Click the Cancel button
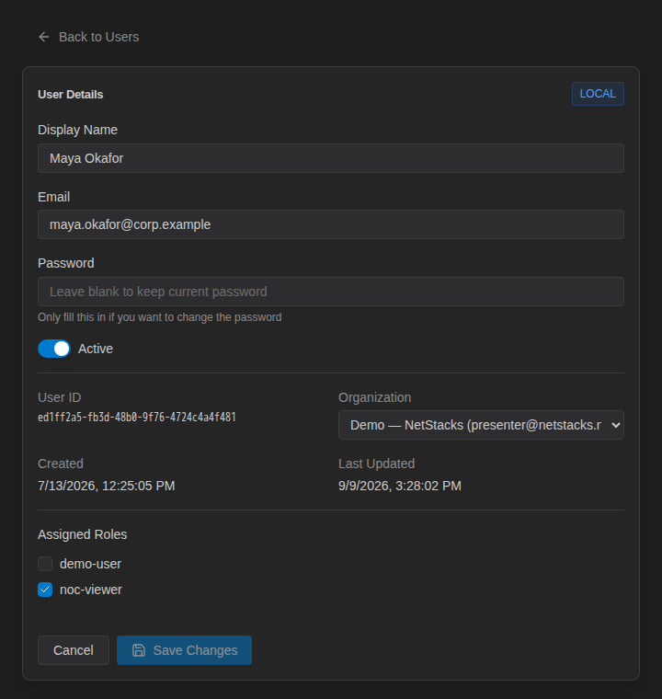The height and width of the screenshot is (699, 662). [74, 650]
